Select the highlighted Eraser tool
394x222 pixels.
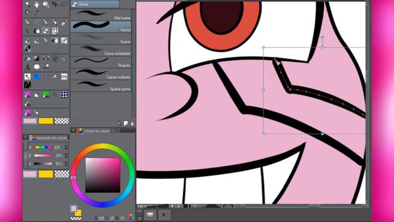[x=46, y=31]
